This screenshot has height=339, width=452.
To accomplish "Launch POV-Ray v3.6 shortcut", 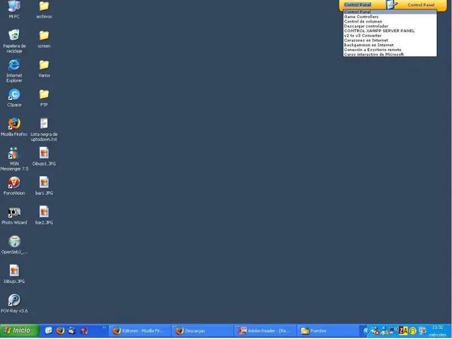I will [14, 303].
